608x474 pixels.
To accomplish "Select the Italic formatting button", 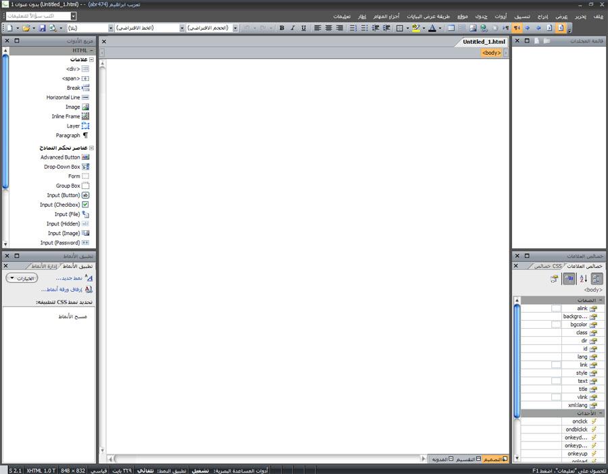I will [x=293, y=28].
